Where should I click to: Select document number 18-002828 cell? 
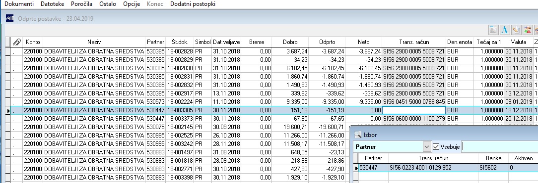(180, 51)
